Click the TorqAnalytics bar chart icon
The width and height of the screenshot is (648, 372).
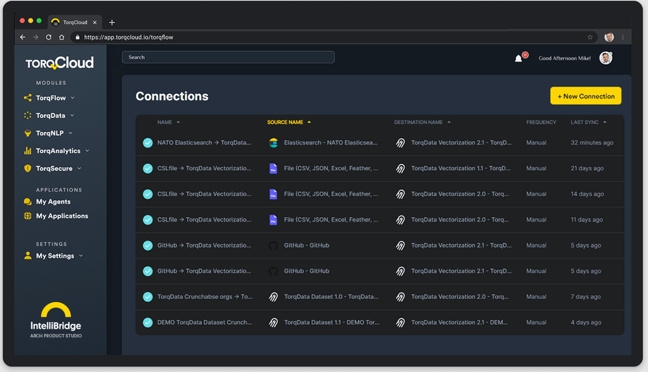click(28, 151)
